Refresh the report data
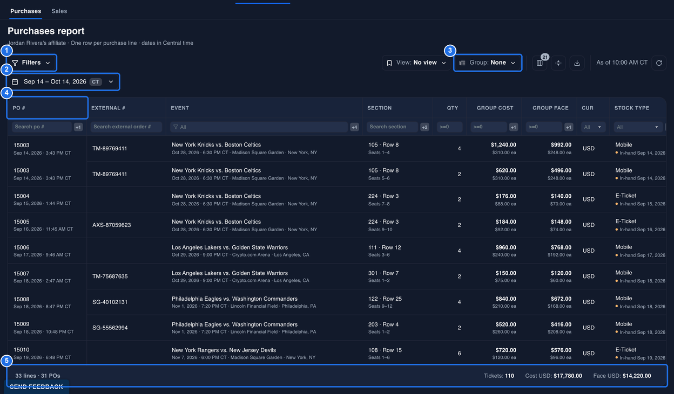The width and height of the screenshot is (674, 394). [x=659, y=63]
